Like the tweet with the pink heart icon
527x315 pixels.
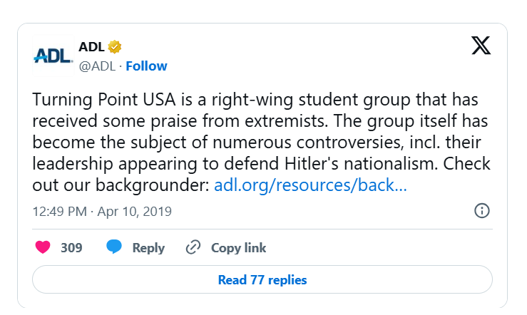pos(43,248)
